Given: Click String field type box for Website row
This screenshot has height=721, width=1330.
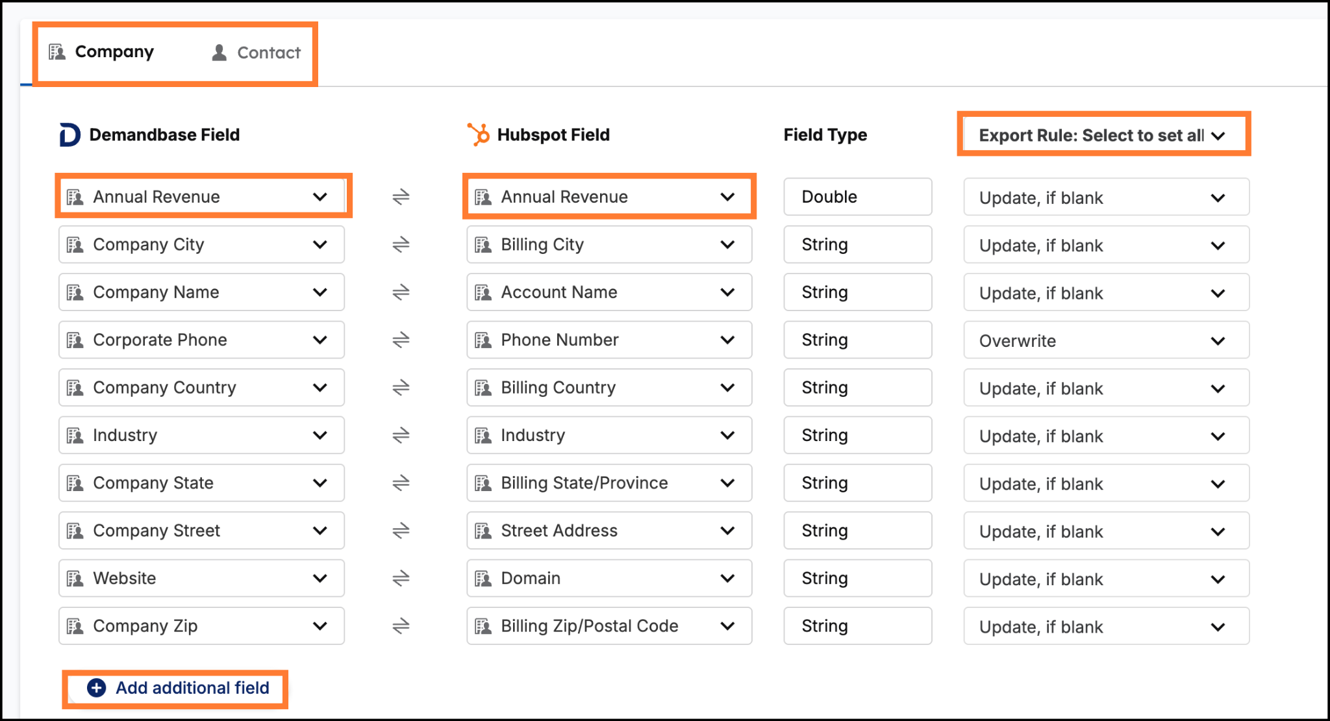Looking at the screenshot, I should (x=857, y=578).
